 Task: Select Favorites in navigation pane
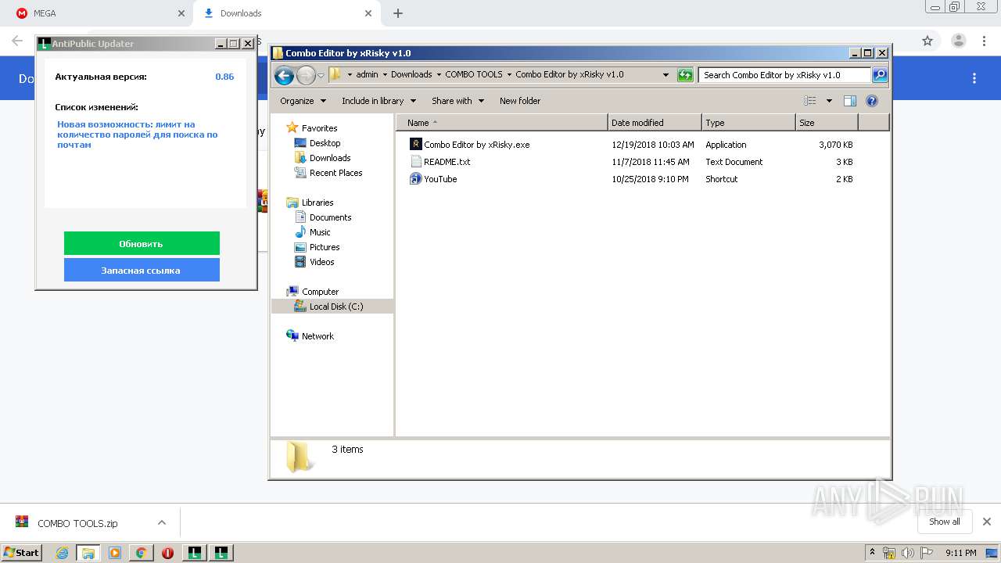(312, 128)
